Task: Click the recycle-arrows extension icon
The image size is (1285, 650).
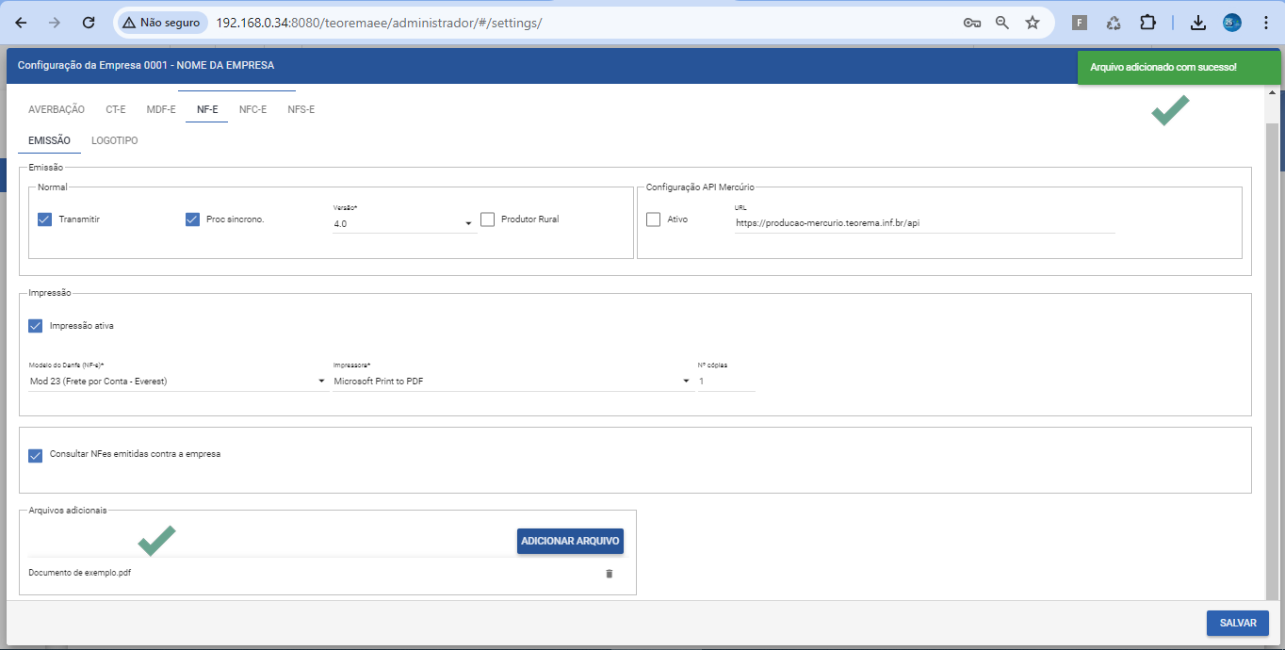Action: 1114,23
